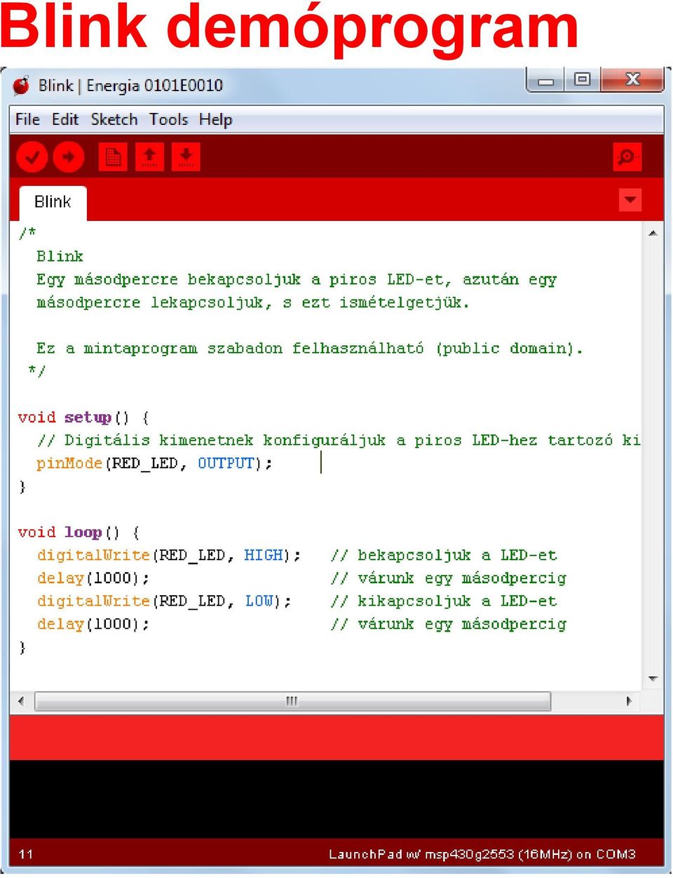Click the vertical scrollbar up arrow
Image resolution: width=673 pixels, height=878 pixels.
pyautogui.click(x=653, y=233)
